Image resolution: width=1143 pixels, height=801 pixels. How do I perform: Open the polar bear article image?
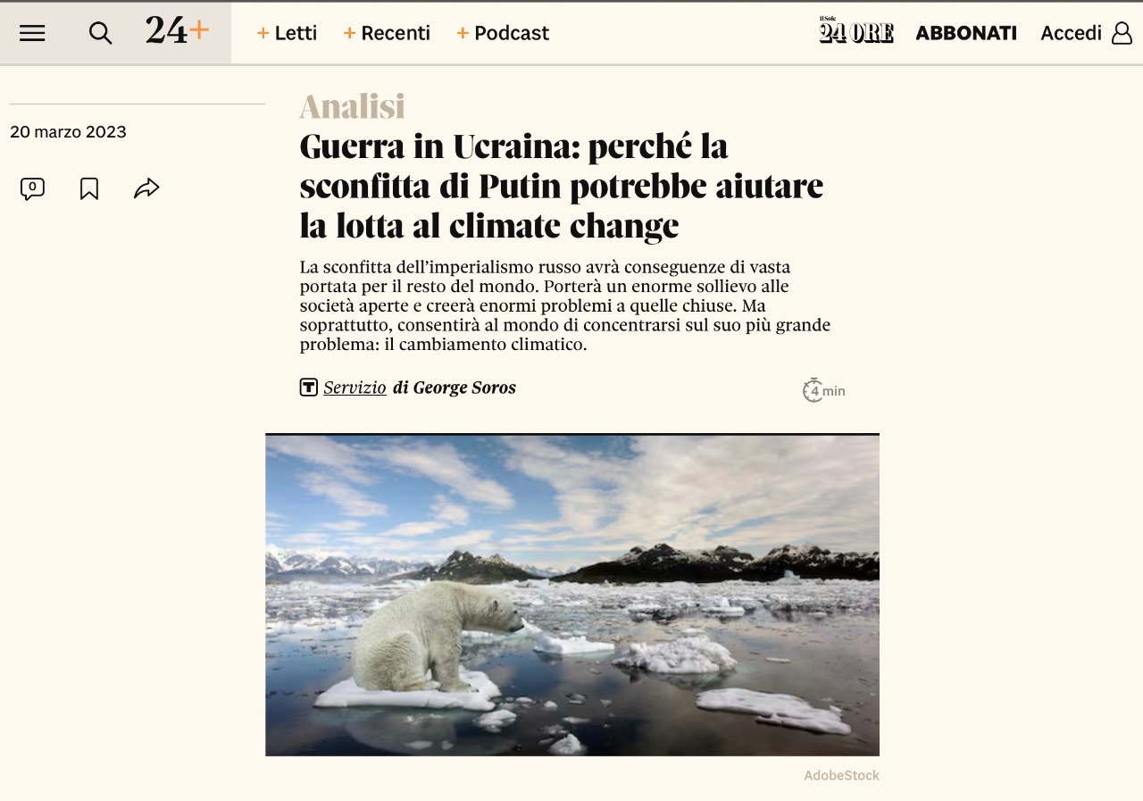pyautogui.click(x=572, y=595)
